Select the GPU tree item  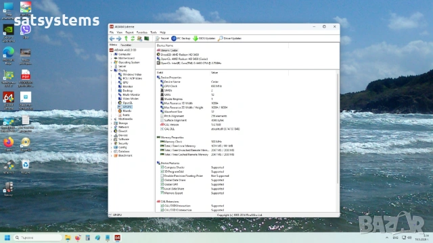(123, 82)
